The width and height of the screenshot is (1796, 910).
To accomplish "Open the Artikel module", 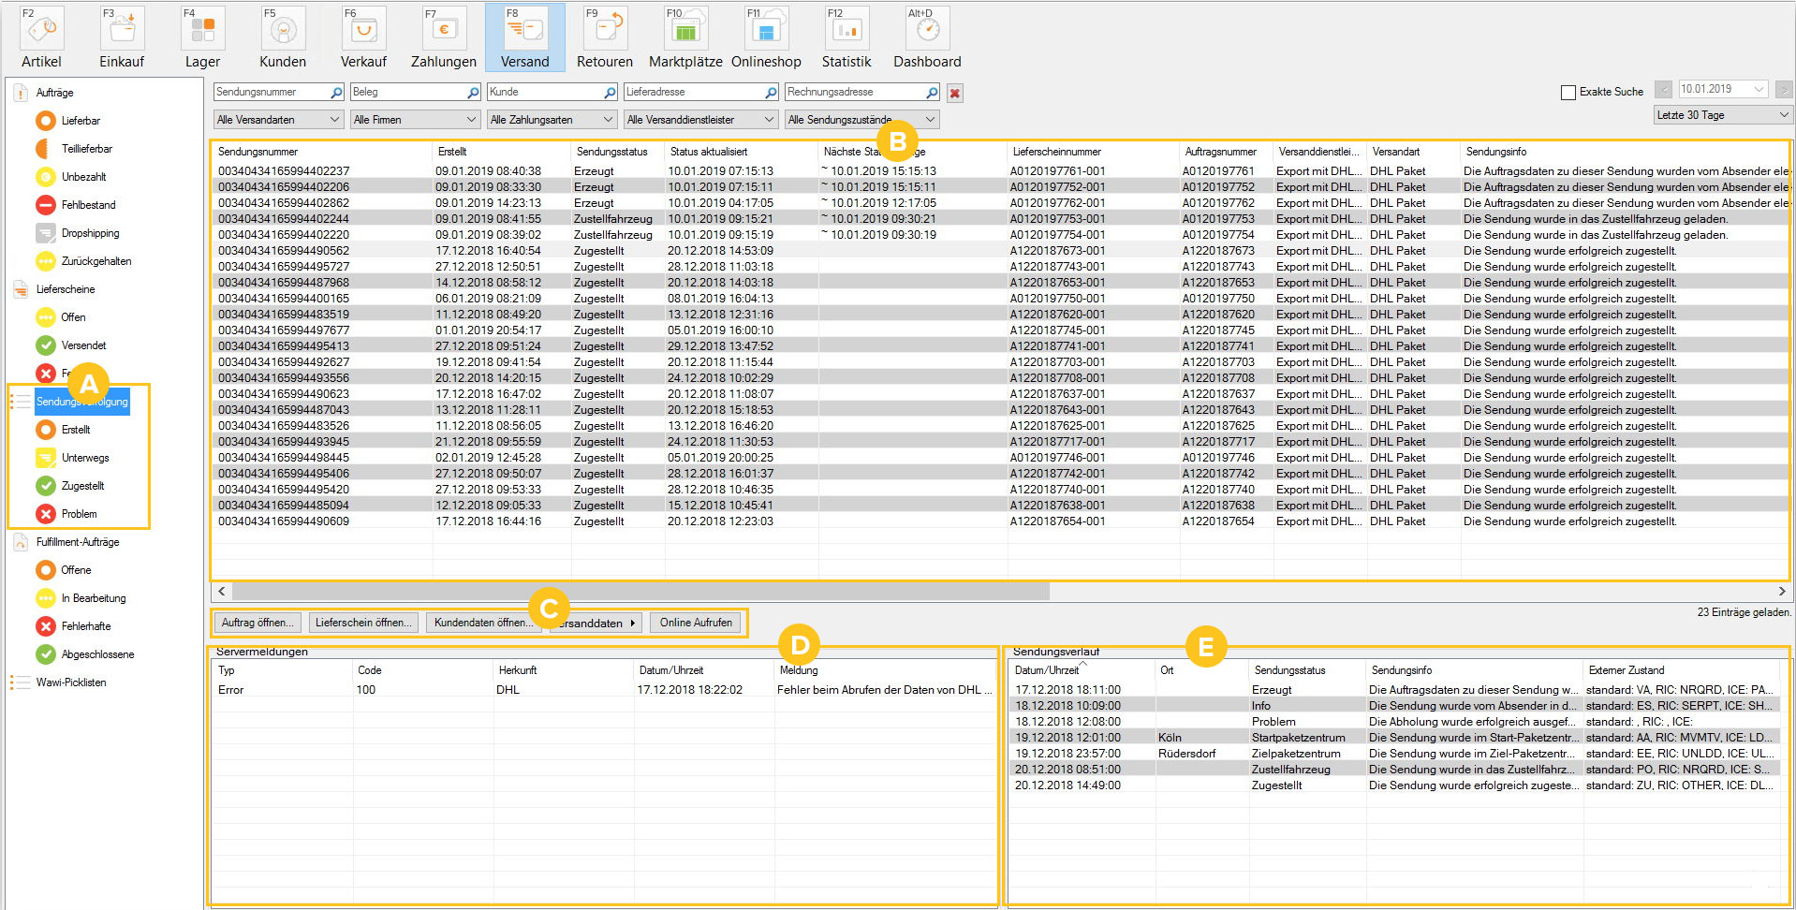I will tap(40, 36).
